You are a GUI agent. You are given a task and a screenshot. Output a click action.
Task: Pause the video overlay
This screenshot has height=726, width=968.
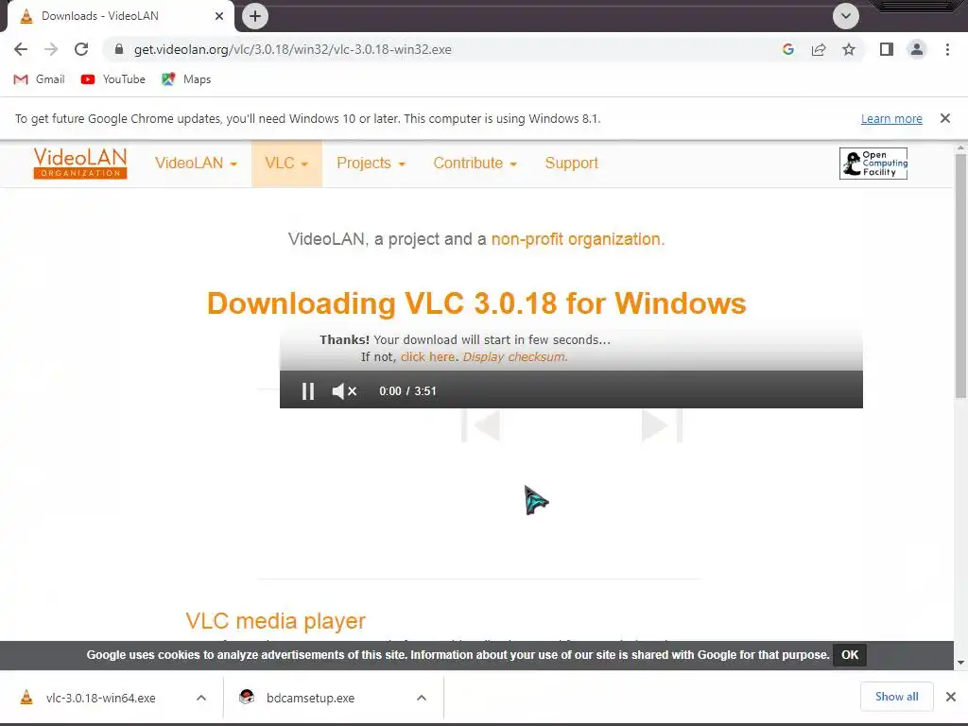tap(308, 390)
